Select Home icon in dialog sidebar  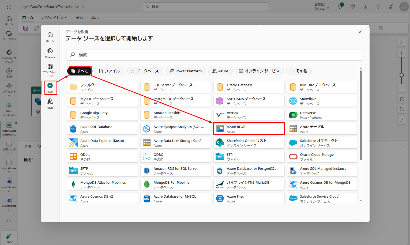50,37
